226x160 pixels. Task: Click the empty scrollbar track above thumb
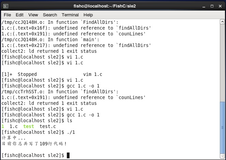222,63
